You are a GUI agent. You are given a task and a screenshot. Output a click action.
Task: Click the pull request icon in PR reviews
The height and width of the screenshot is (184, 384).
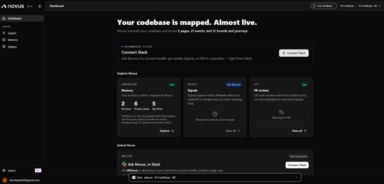[281, 112]
